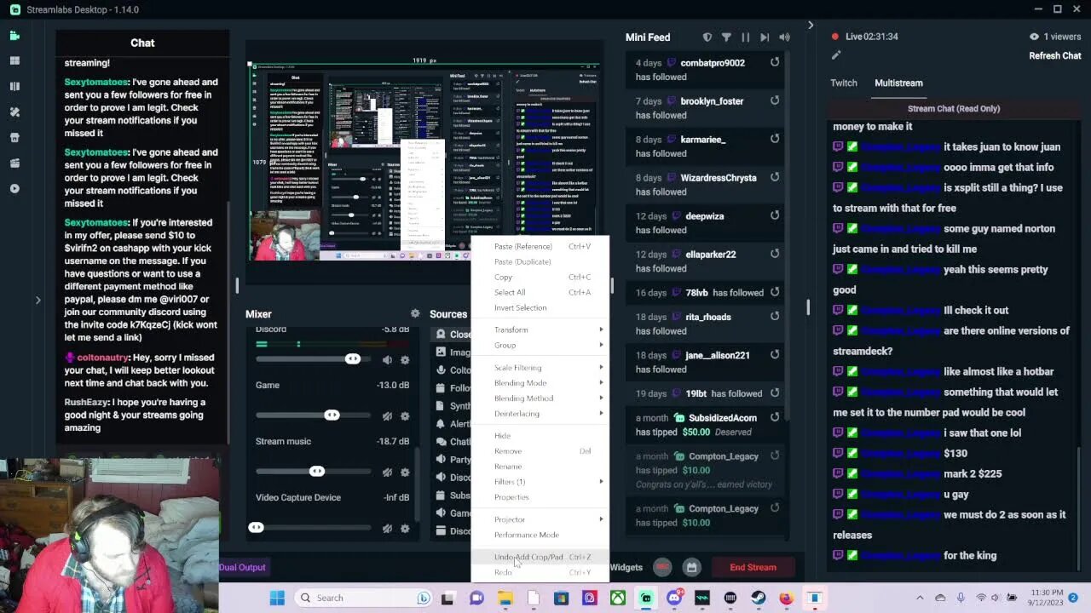
Task: Open the Layout Editor icon in the sidebar
Action: 14,61
